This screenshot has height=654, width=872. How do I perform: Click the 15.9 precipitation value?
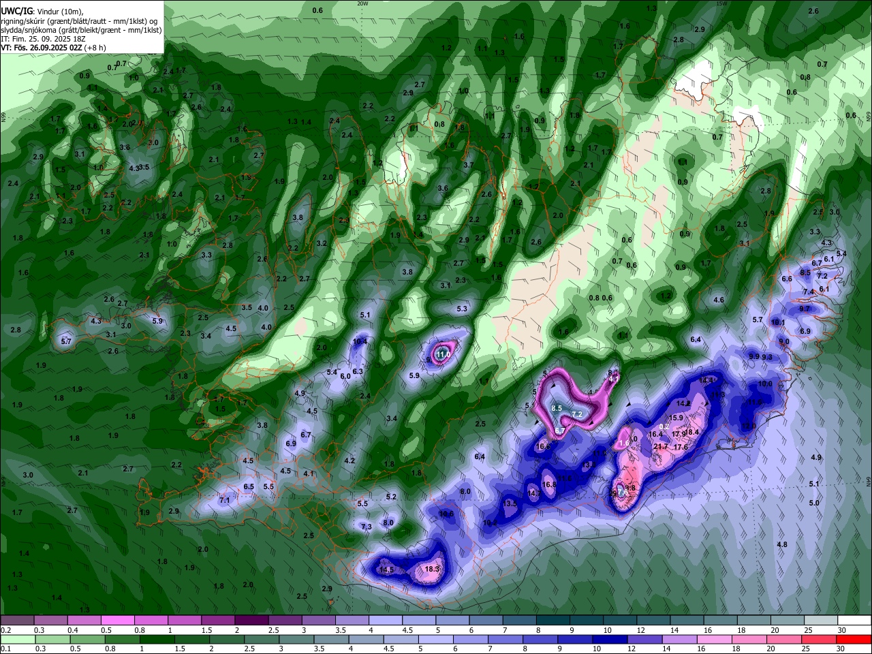pyautogui.click(x=676, y=418)
